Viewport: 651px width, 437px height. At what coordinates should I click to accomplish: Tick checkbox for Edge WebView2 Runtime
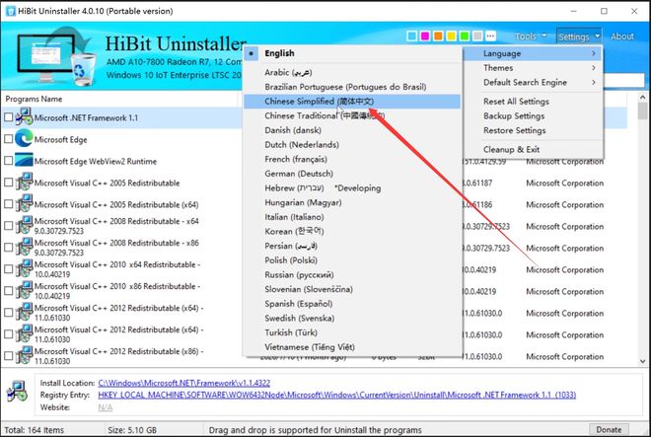click(8, 161)
